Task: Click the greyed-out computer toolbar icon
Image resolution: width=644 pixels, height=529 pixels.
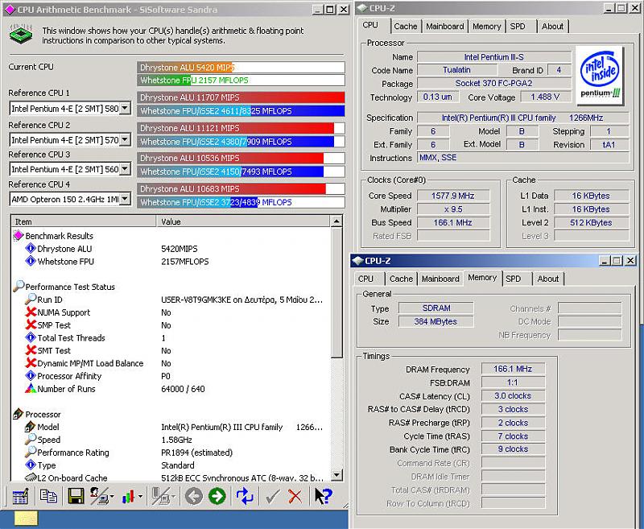Action: click(160, 496)
